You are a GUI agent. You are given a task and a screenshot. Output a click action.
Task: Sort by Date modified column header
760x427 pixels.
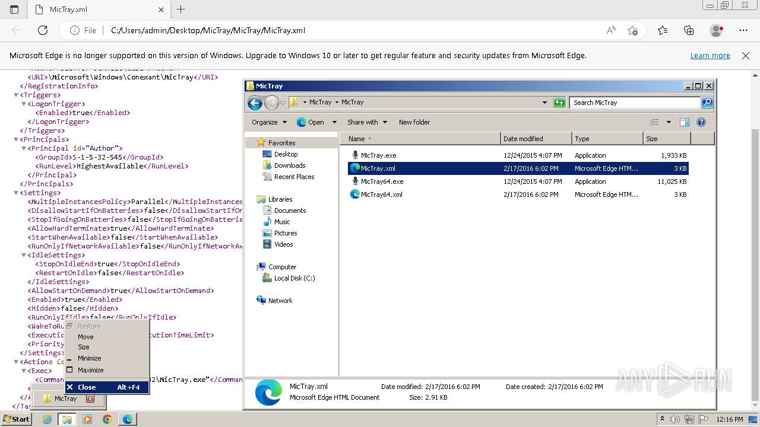point(537,139)
